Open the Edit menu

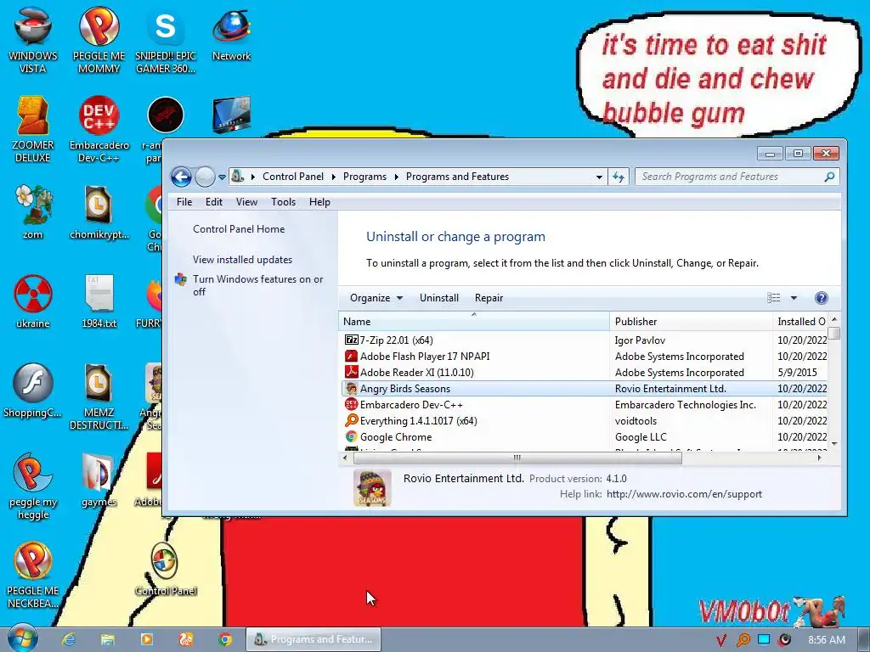[x=213, y=202]
